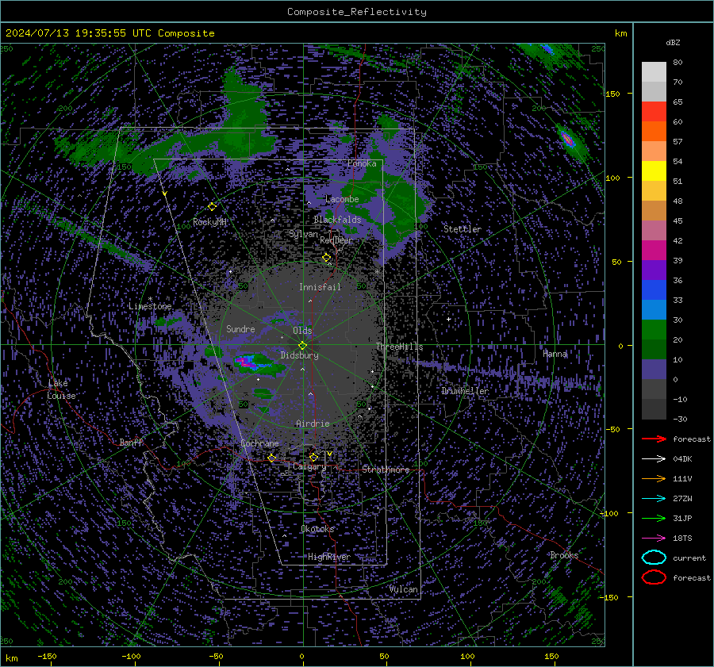Click the km label at bottom left
Image resolution: width=714 pixels, height=667 pixels.
point(11,658)
